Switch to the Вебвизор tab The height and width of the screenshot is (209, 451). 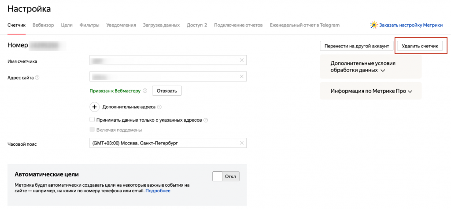point(43,25)
